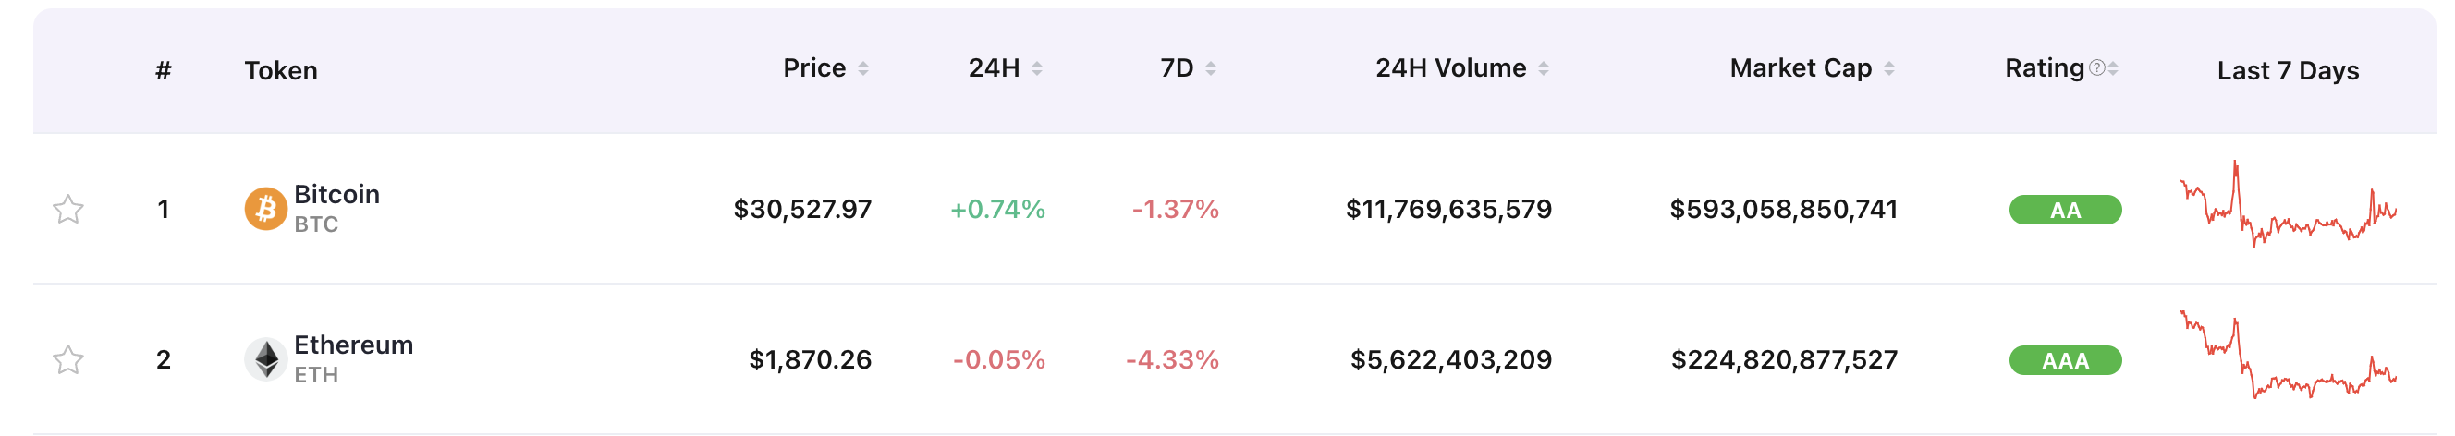Click the Rating help question mark icon
The height and width of the screenshot is (436, 2455).
point(2096,67)
